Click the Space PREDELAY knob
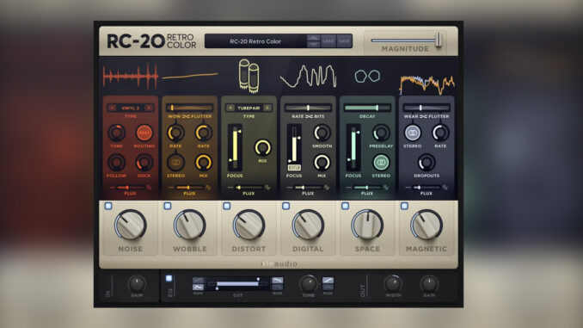The height and width of the screenshot is (328, 583). tap(381, 133)
